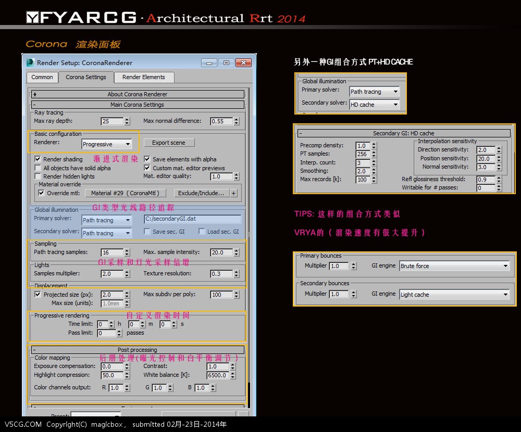
Task: Open the Secondary solver dropdown in Render Setup
Action: pyautogui.click(x=107, y=233)
